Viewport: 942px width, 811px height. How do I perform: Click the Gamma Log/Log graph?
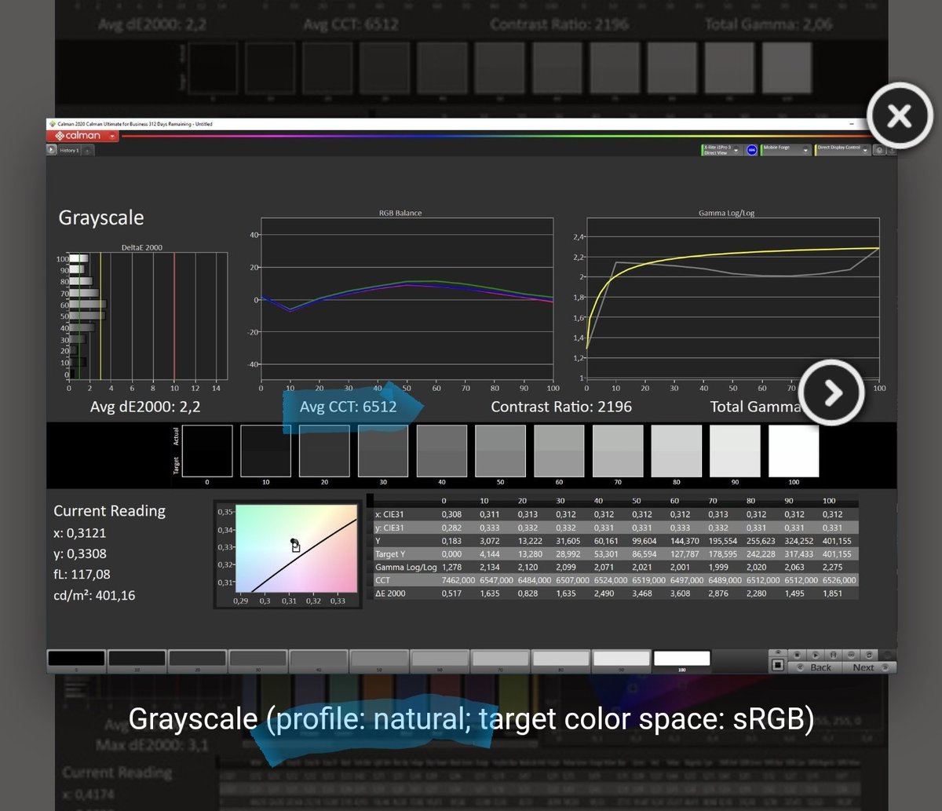732,300
